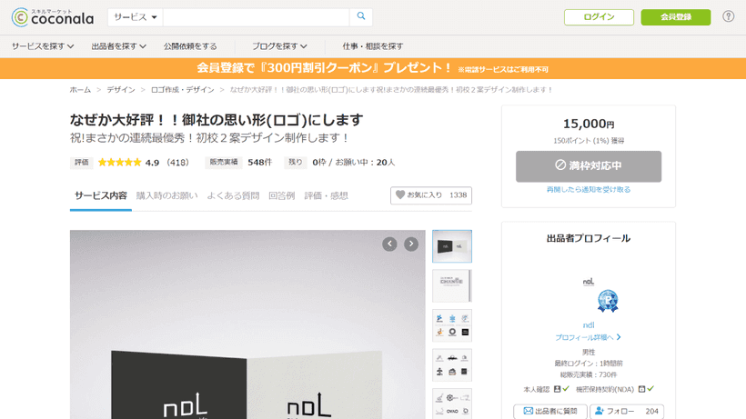Show next image with right arrow
This screenshot has width=746, height=419.
point(411,244)
